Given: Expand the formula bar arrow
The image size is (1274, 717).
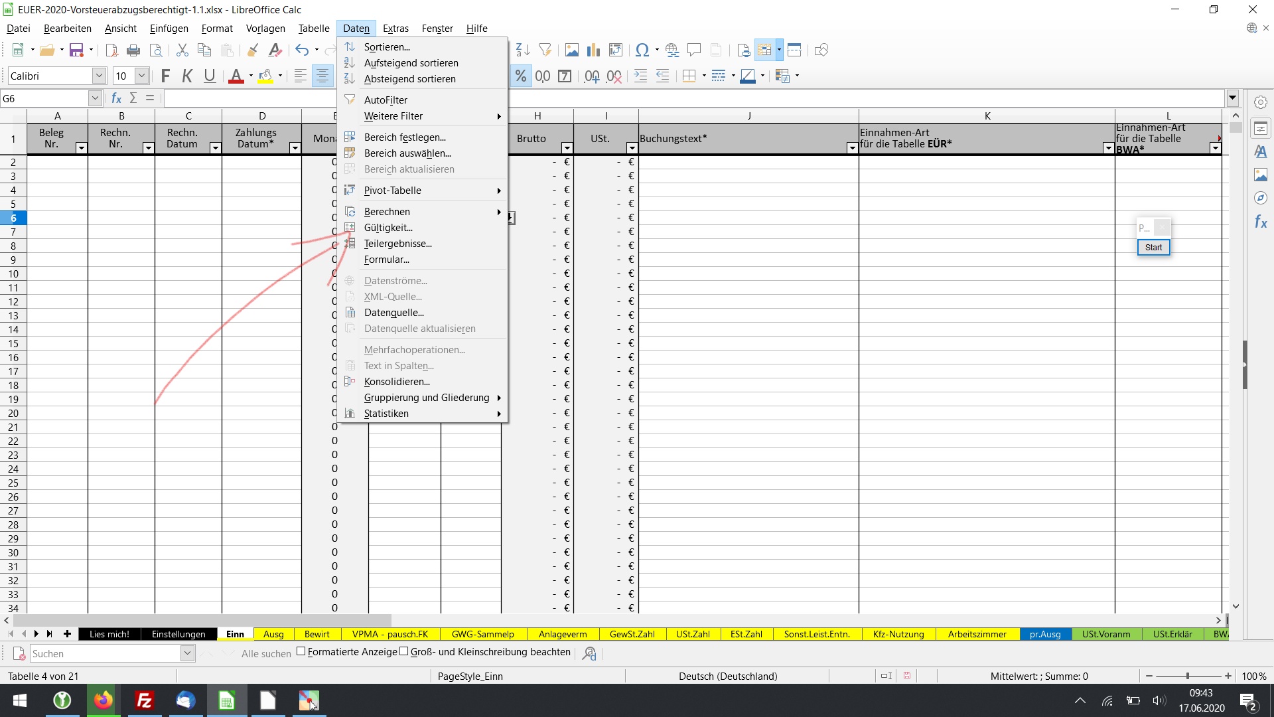Looking at the screenshot, I should click(1233, 98).
